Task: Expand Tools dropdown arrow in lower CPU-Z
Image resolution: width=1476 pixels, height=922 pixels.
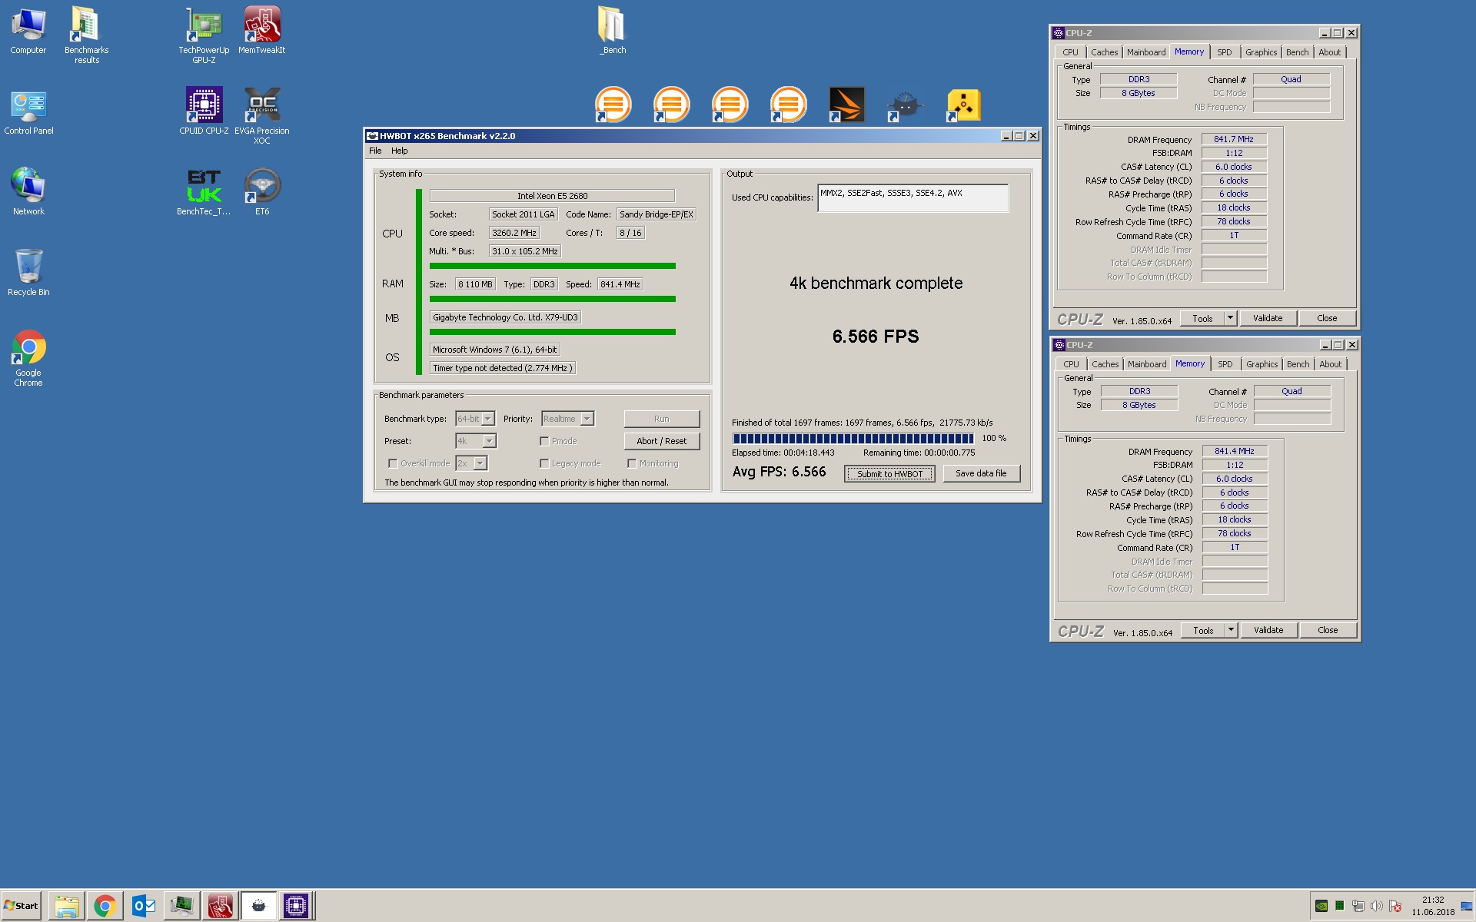Action: point(1230,630)
